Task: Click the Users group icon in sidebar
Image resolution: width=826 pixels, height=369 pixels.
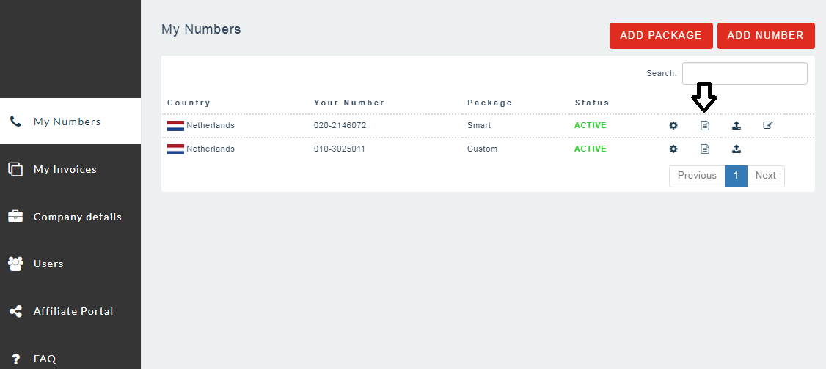Action: (x=15, y=264)
